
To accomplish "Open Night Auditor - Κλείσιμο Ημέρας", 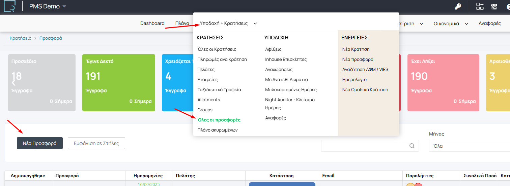I will pyautogui.click(x=290, y=104).
